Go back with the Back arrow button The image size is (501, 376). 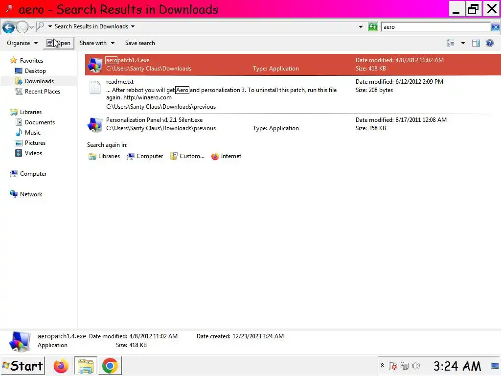(x=8, y=27)
